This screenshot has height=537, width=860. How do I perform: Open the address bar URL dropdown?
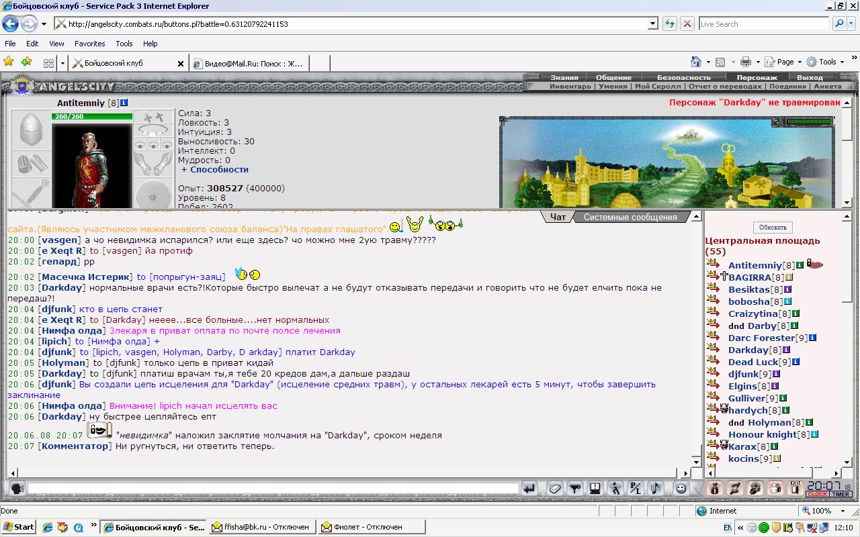pos(652,23)
